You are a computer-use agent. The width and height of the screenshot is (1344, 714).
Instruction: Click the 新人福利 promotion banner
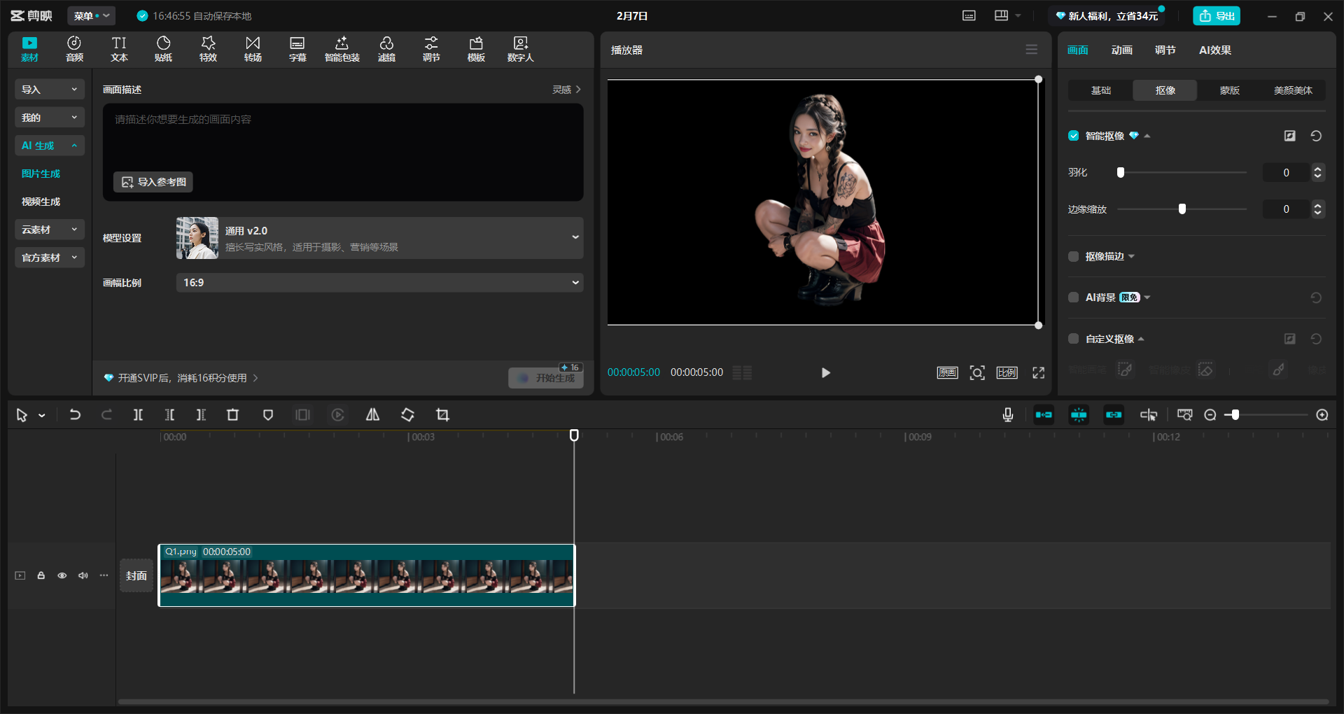pos(1107,16)
